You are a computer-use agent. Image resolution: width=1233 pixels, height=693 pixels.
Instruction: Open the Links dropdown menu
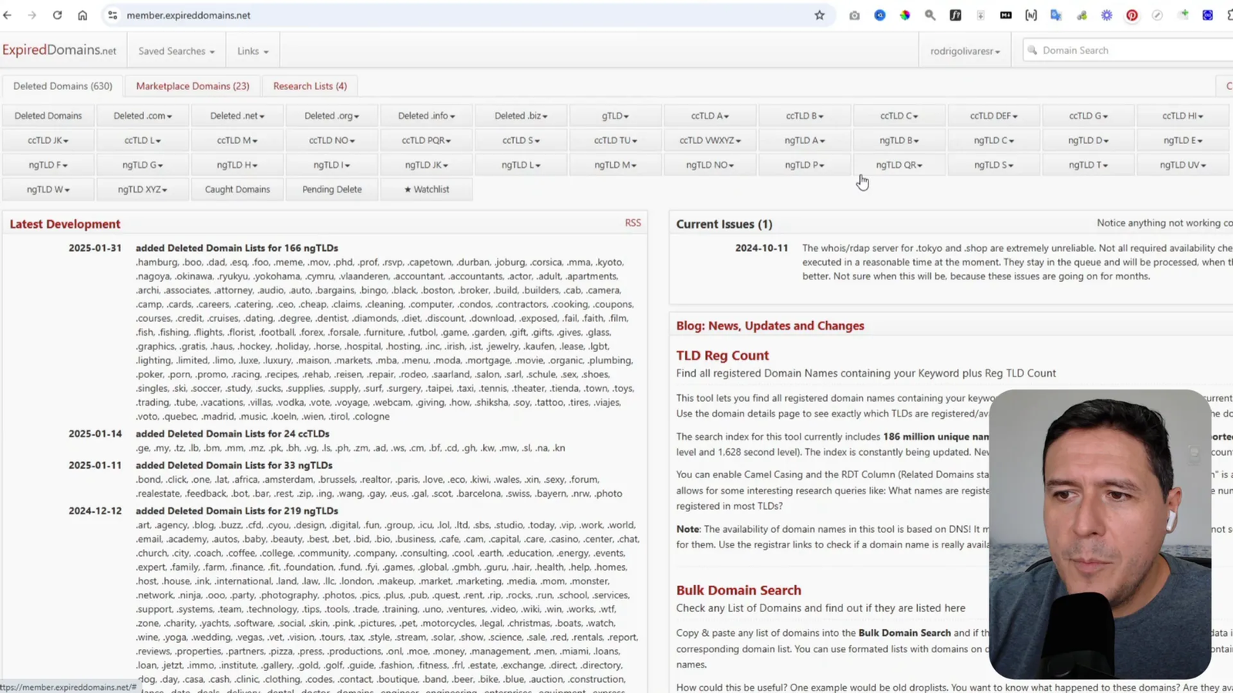pos(253,52)
